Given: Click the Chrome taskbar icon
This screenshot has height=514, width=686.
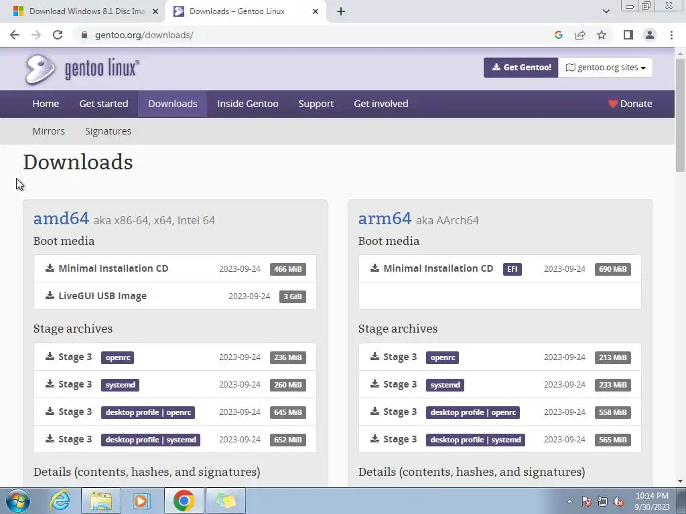Looking at the screenshot, I should 184,501.
